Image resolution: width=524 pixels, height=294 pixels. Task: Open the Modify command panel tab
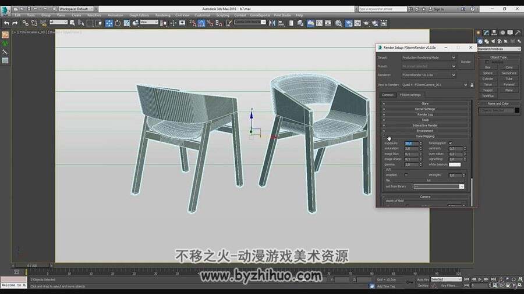487,33
